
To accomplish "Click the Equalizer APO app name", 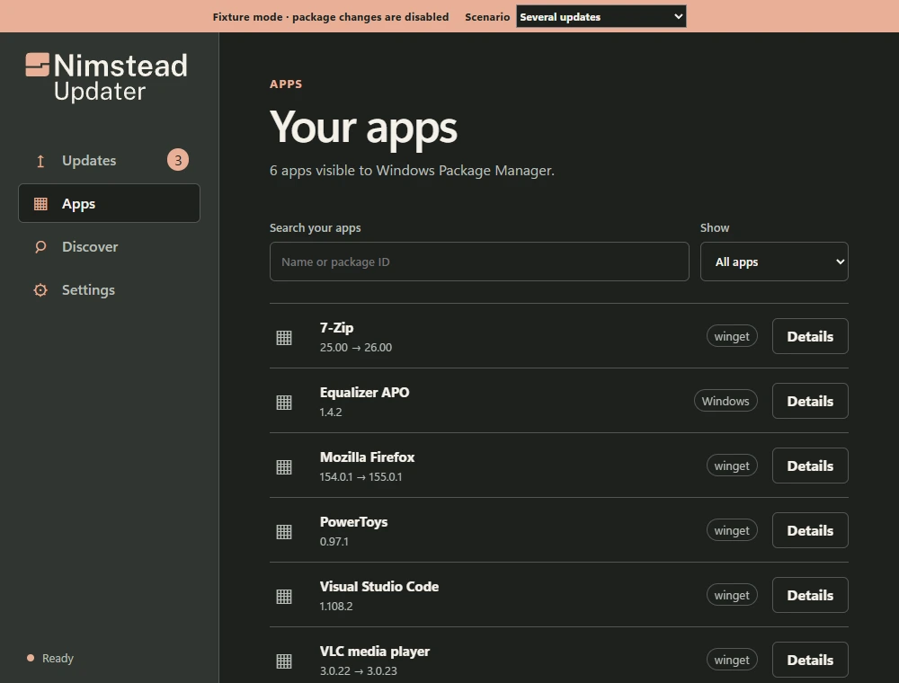I will click(365, 393).
